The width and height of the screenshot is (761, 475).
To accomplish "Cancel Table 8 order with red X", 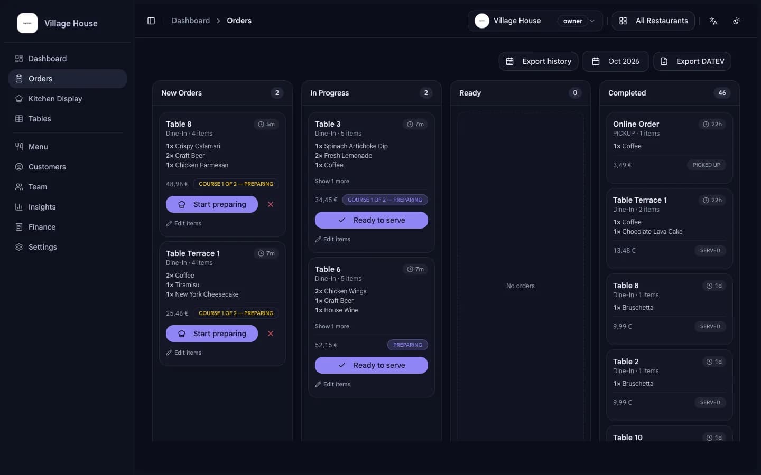I will tap(271, 204).
